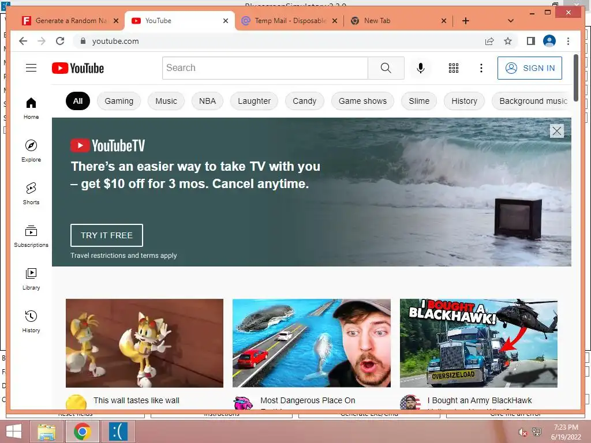
Task: Go back with the browser back arrow
Action: pos(23,41)
